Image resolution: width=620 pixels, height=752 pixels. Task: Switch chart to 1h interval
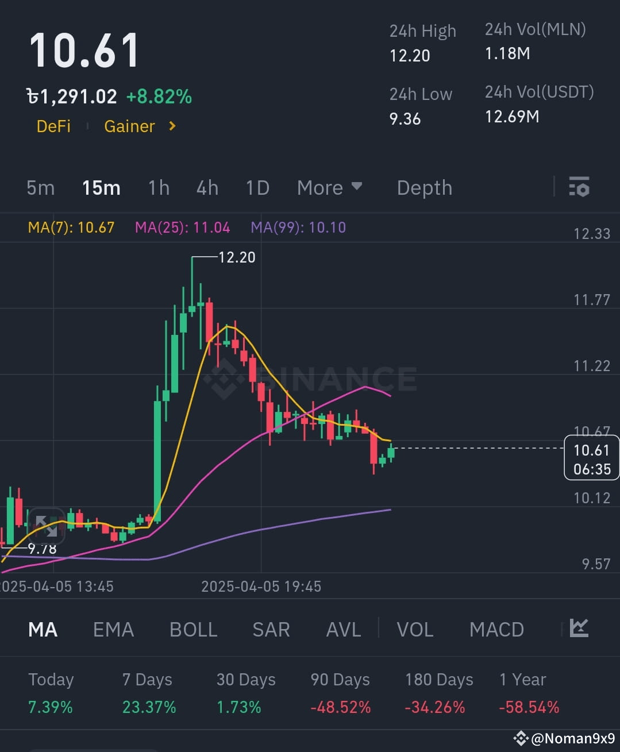pyautogui.click(x=159, y=188)
